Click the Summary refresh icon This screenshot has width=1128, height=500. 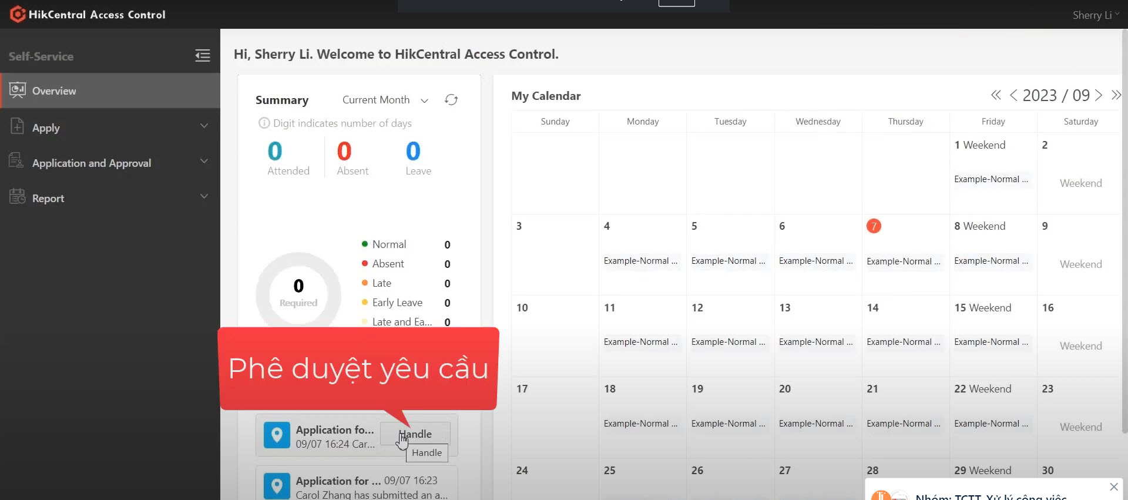pyautogui.click(x=451, y=100)
